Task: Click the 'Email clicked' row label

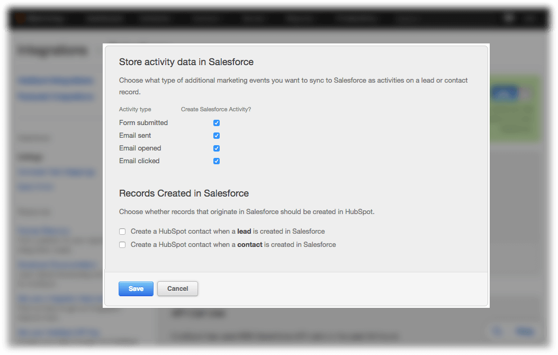Action: pyautogui.click(x=139, y=161)
